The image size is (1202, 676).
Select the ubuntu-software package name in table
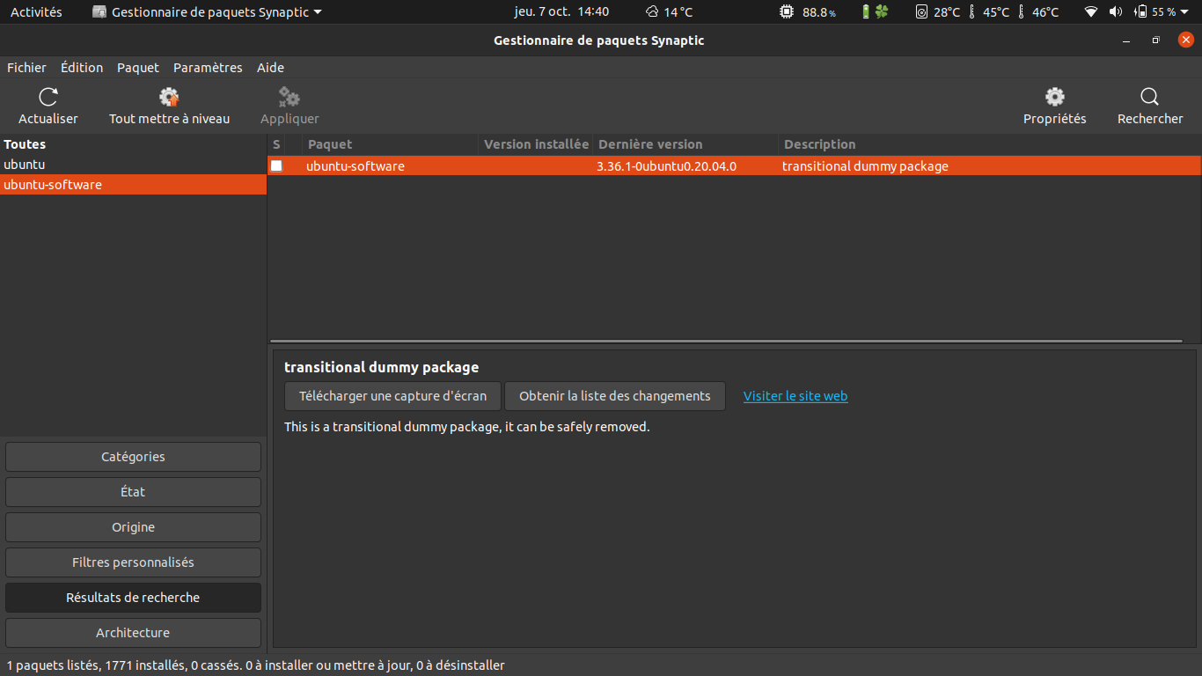point(355,165)
